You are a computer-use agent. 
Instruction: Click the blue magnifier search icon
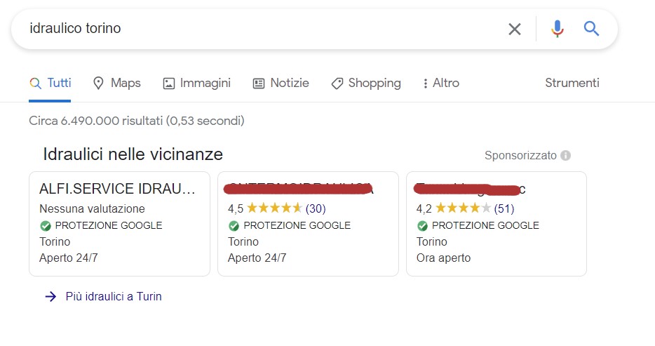(592, 29)
